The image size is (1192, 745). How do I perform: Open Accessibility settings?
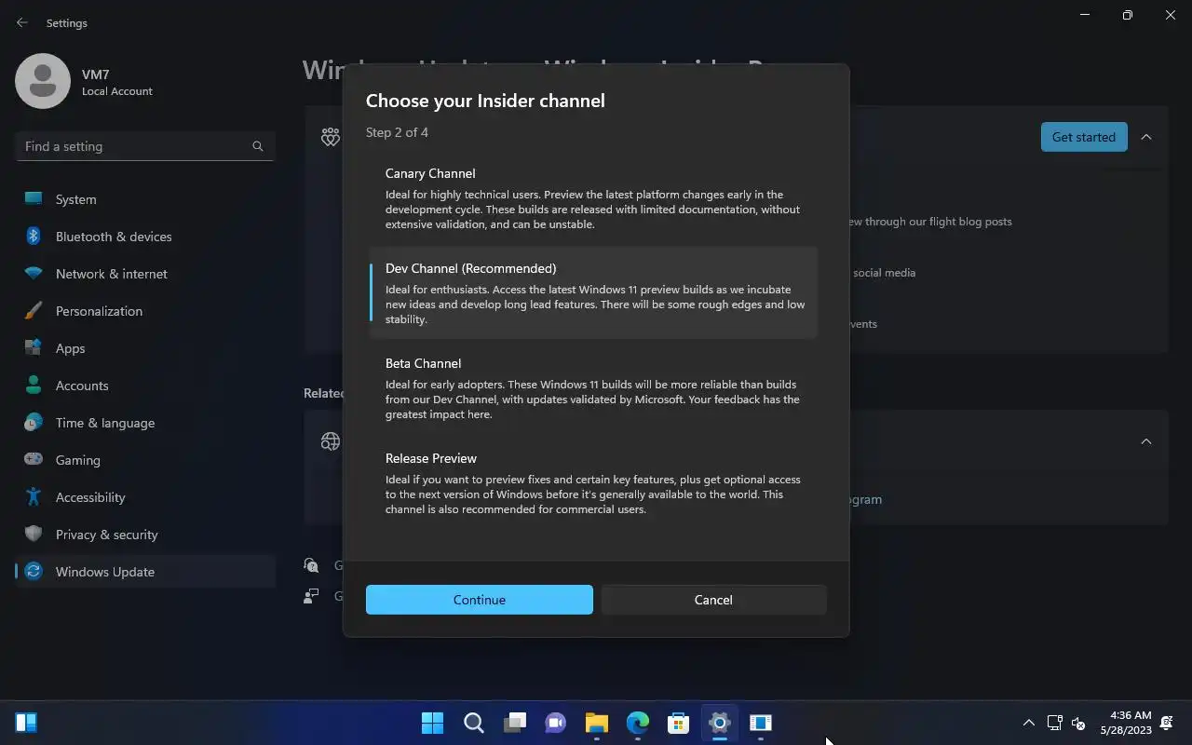pos(145,497)
